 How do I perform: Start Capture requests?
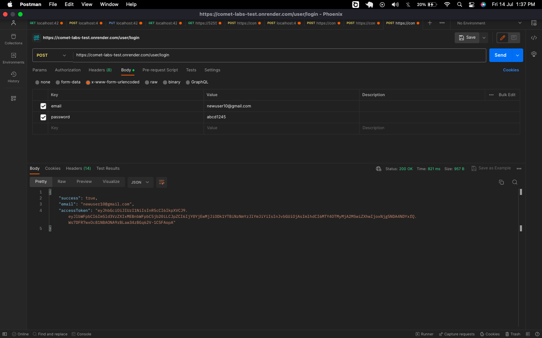coord(457,334)
